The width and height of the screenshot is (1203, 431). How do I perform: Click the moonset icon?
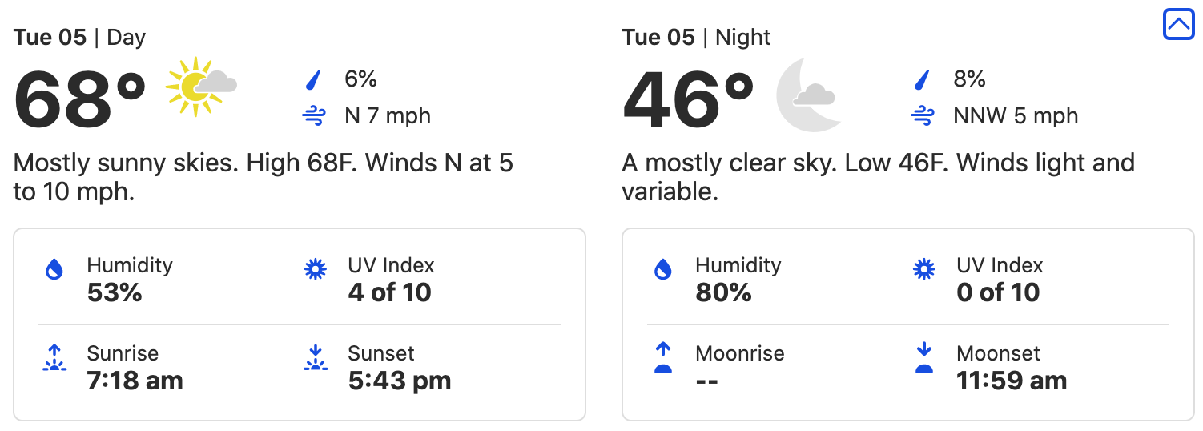point(924,358)
